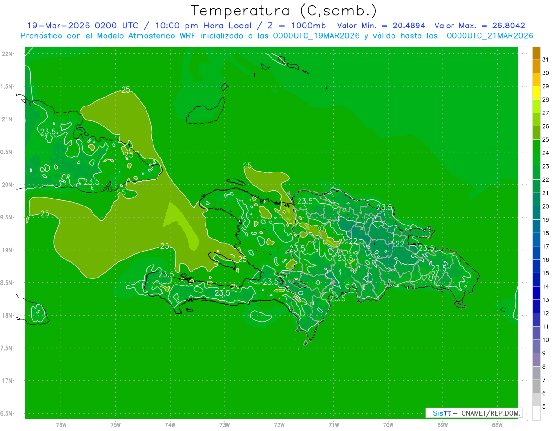Click the 31 value on the legend
Viewport: 558px width, 431px height.
pos(545,60)
